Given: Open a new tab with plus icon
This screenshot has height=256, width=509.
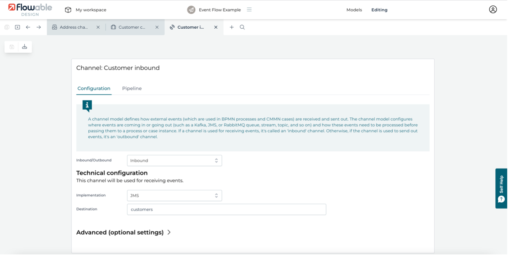Looking at the screenshot, I should click(232, 27).
